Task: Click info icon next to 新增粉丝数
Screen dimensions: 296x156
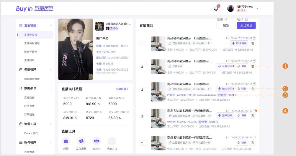Action: point(123,98)
